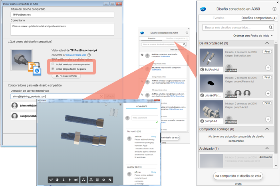Collapse the De mi propiedad section
The height and width of the screenshot is (187, 280).
point(267,43)
